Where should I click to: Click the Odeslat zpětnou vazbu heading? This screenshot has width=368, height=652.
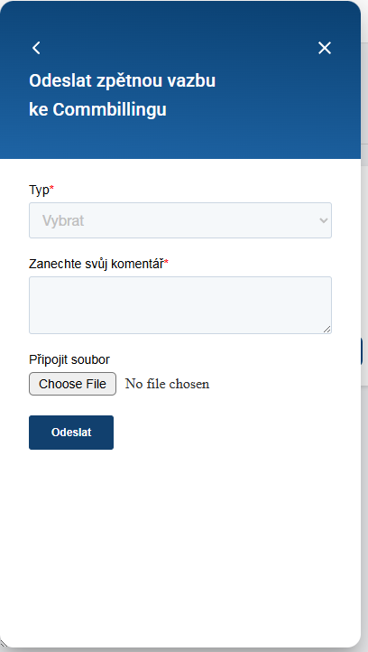point(122,80)
